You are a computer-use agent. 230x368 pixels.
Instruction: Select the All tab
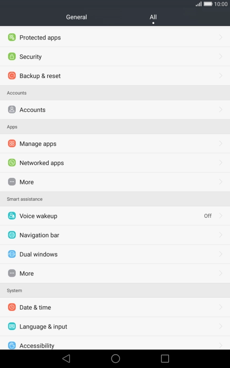pos(153,17)
